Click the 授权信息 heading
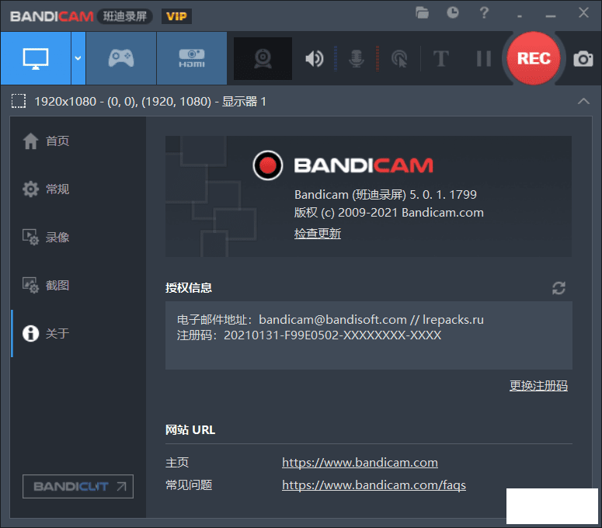This screenshot has height=528, width=602. point(189,288)
